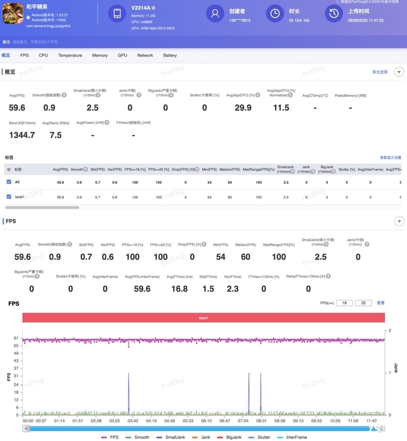Toggle Jank series in chart legend
Viewport: 407px width, 441px height.
click(x=201, y=437)
